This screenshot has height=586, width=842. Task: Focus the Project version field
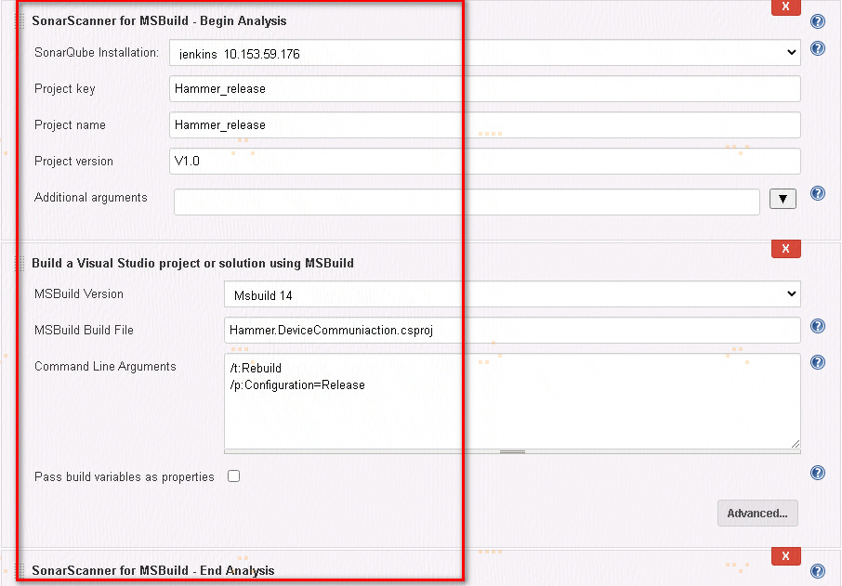point(485,161)
